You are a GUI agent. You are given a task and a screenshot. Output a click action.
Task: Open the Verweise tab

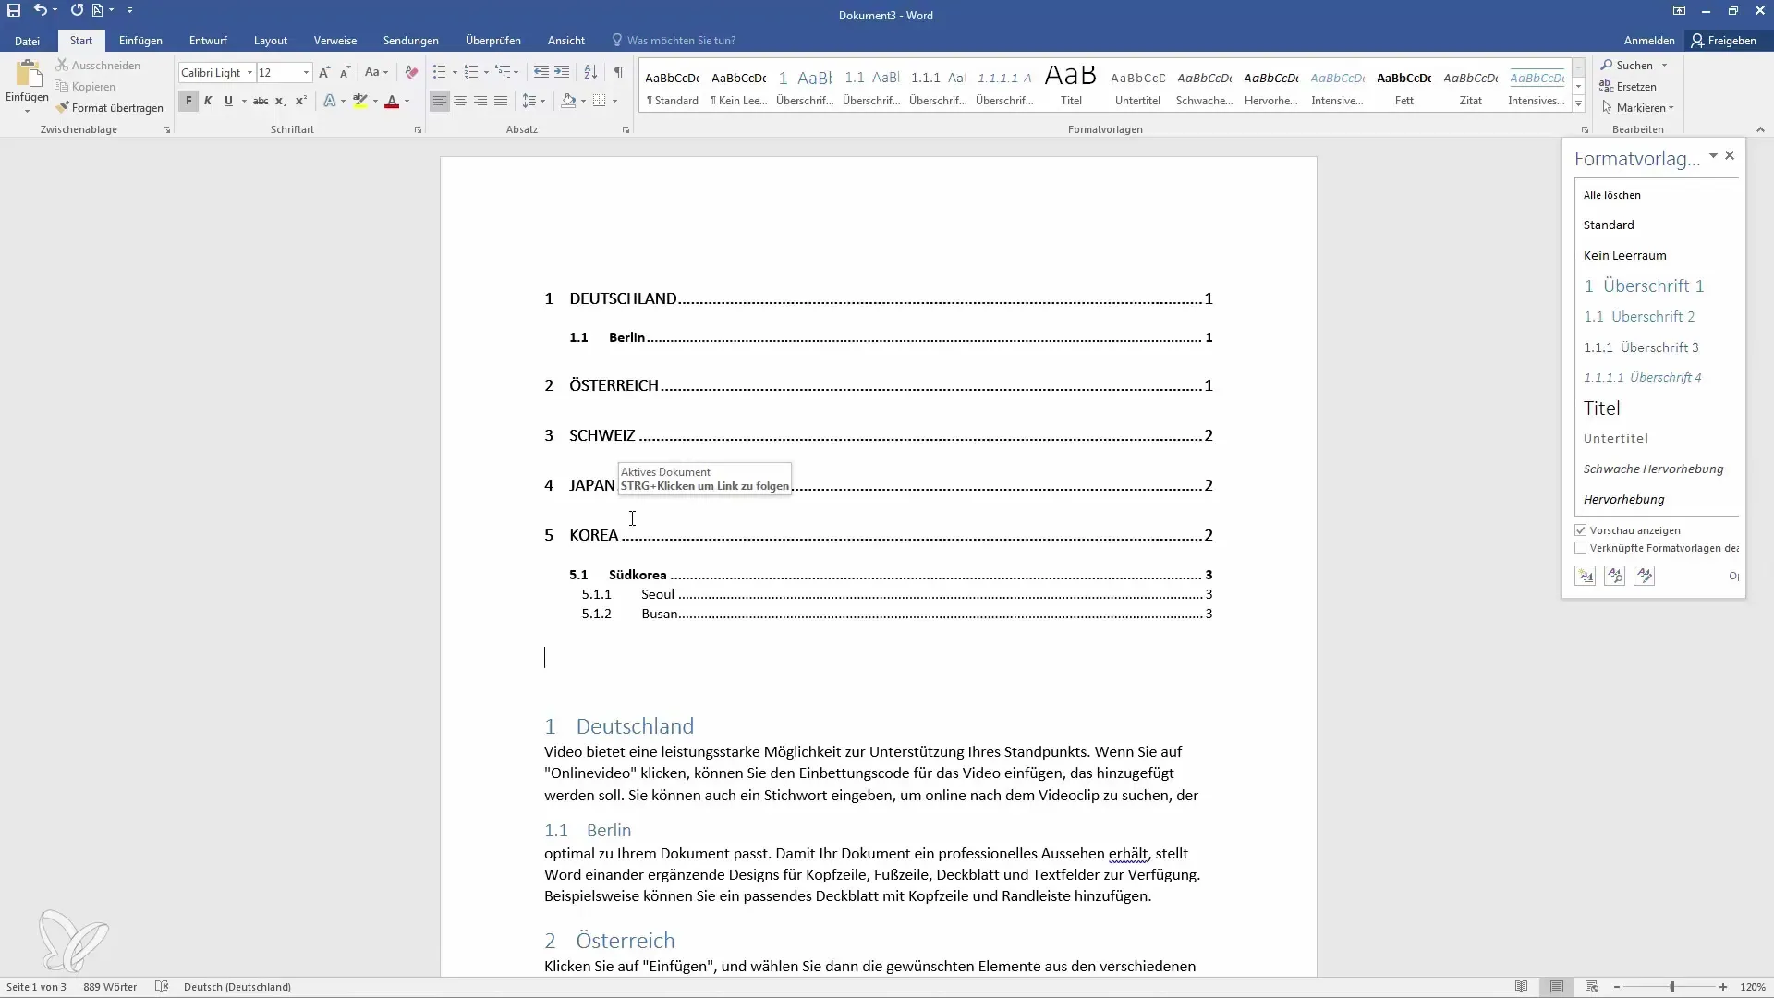pos(335,41)
